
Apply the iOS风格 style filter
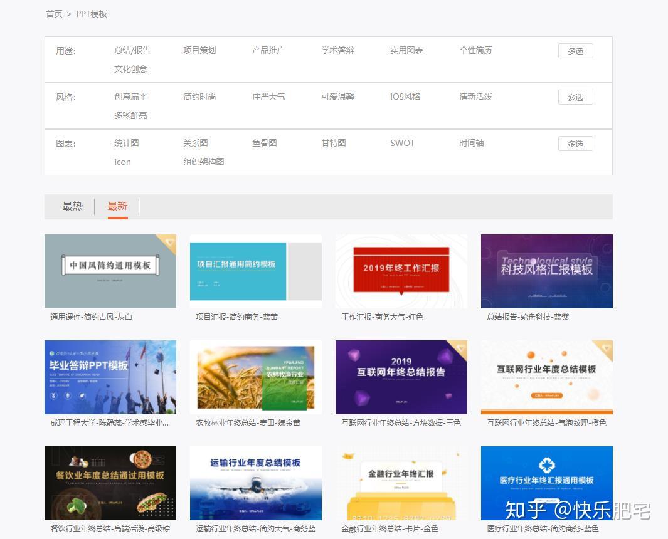404,97
